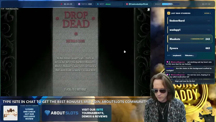Click Zyvera's score 663
216x122 pixels.
click(208, 48)
